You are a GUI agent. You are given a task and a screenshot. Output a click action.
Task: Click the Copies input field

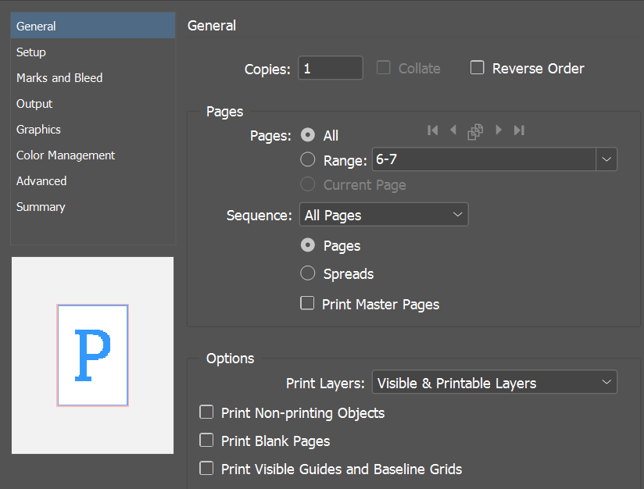click(330, 69)
